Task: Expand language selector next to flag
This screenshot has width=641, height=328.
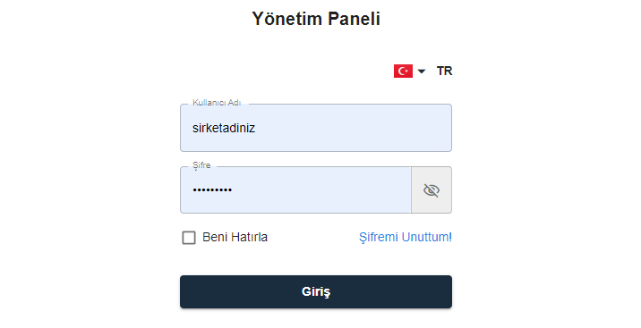Action: pyautogui.click(x=422, y=71)
